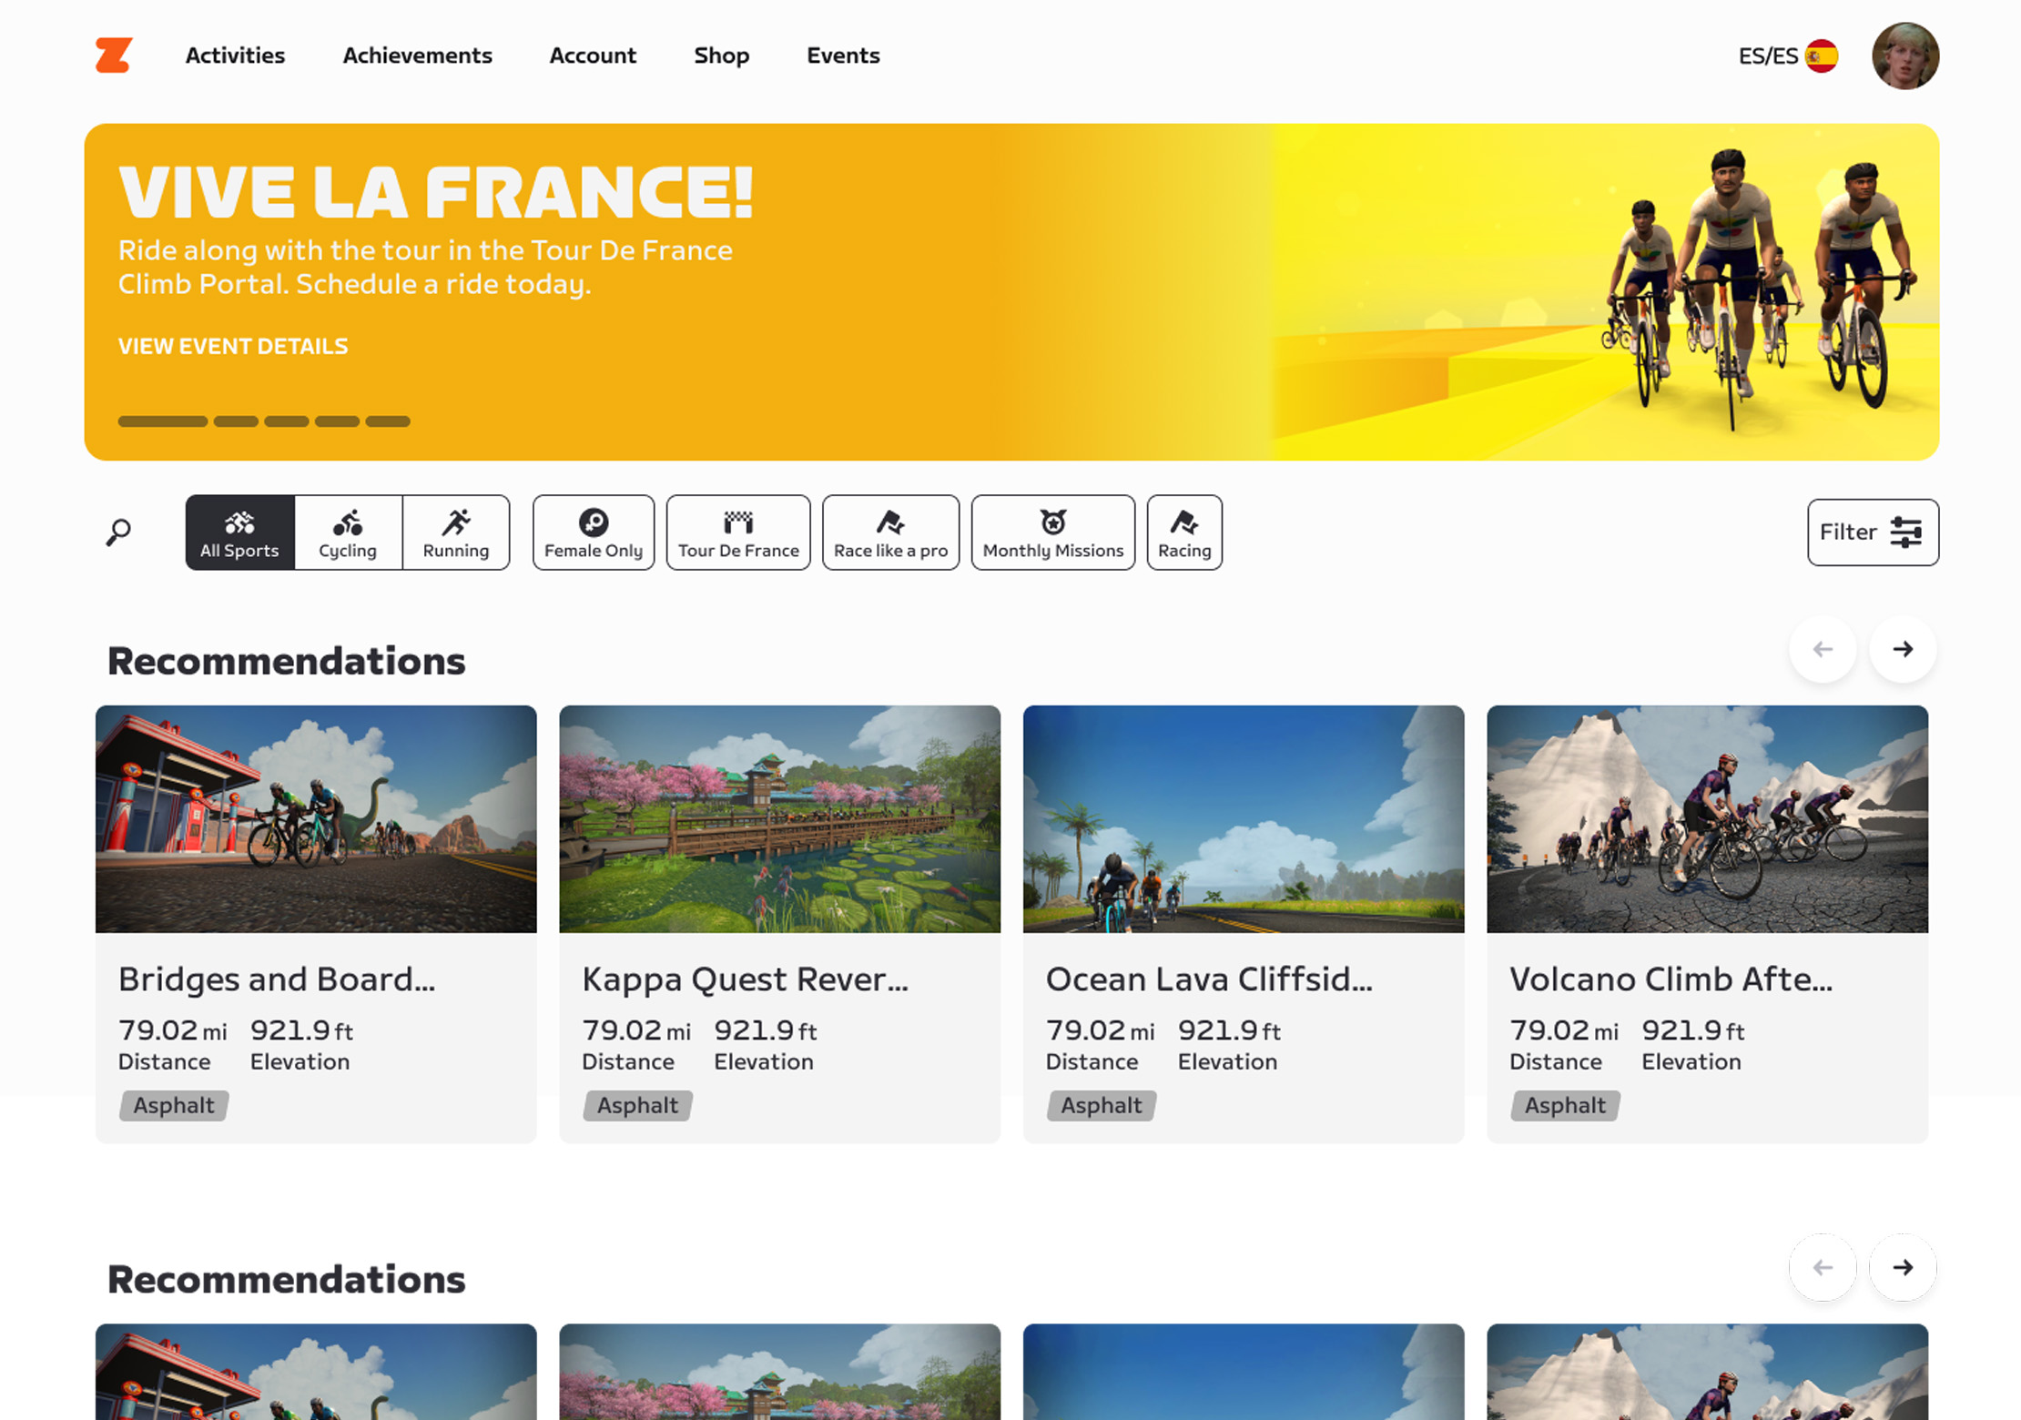The width and height of the screenshot is (2021, 1420).
Task: Expand the Filter options panel
Action: point(1872,532)
